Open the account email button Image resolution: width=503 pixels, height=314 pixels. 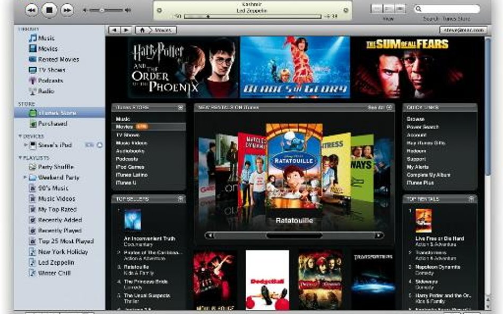[x=463, y=30]
